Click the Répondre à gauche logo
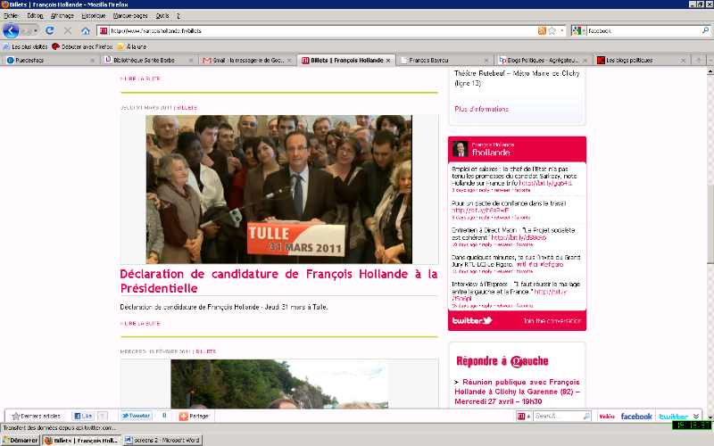Viewport: 714px width, 446px height. [502, 361]
